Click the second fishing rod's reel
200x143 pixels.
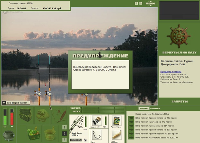[x=48, y=93]
